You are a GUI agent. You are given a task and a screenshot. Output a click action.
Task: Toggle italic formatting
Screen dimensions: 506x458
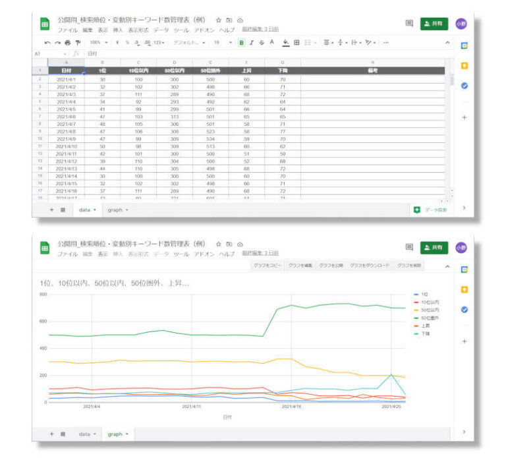click(x=251, y=42)
